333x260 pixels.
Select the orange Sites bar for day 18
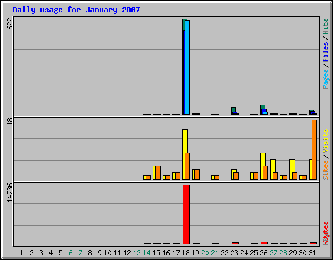point(187,166)
